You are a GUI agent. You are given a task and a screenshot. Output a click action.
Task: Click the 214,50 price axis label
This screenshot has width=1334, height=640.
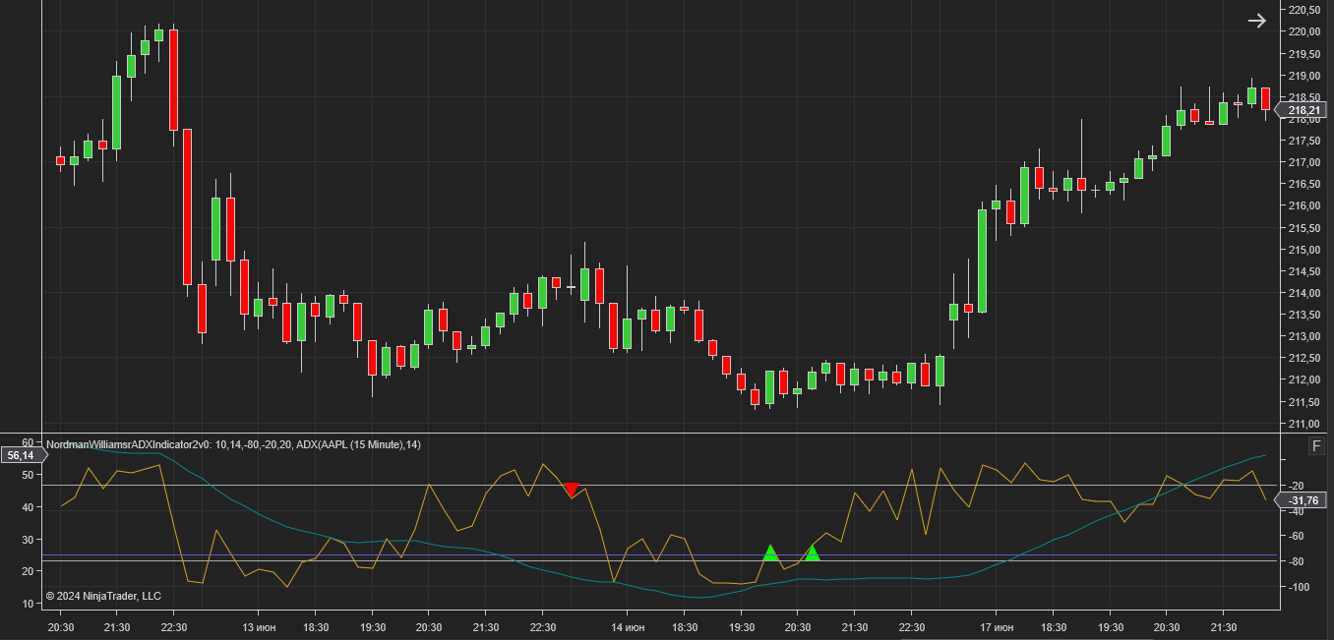pos(1303,271)
